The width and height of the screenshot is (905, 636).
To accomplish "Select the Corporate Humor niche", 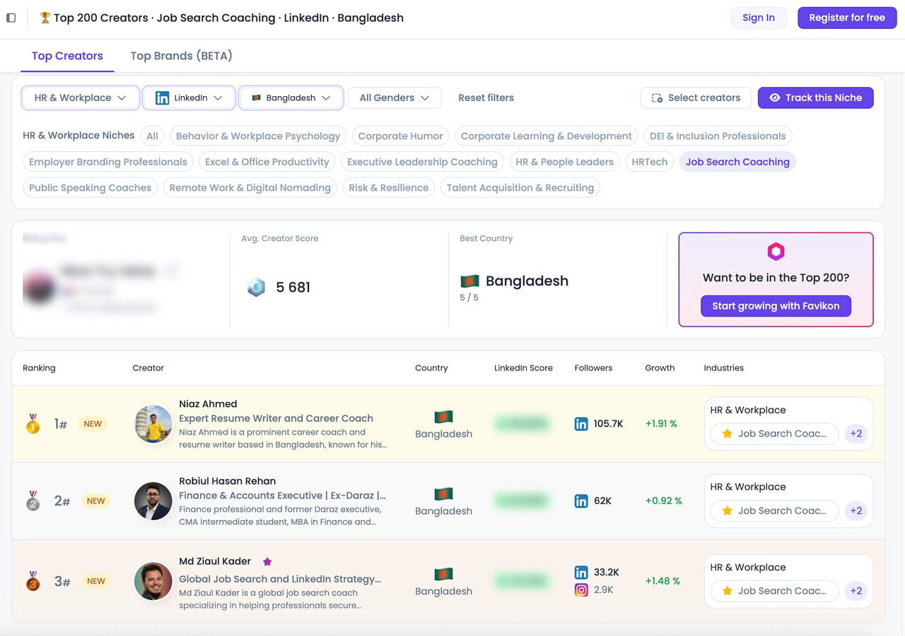I will point(400,136).
